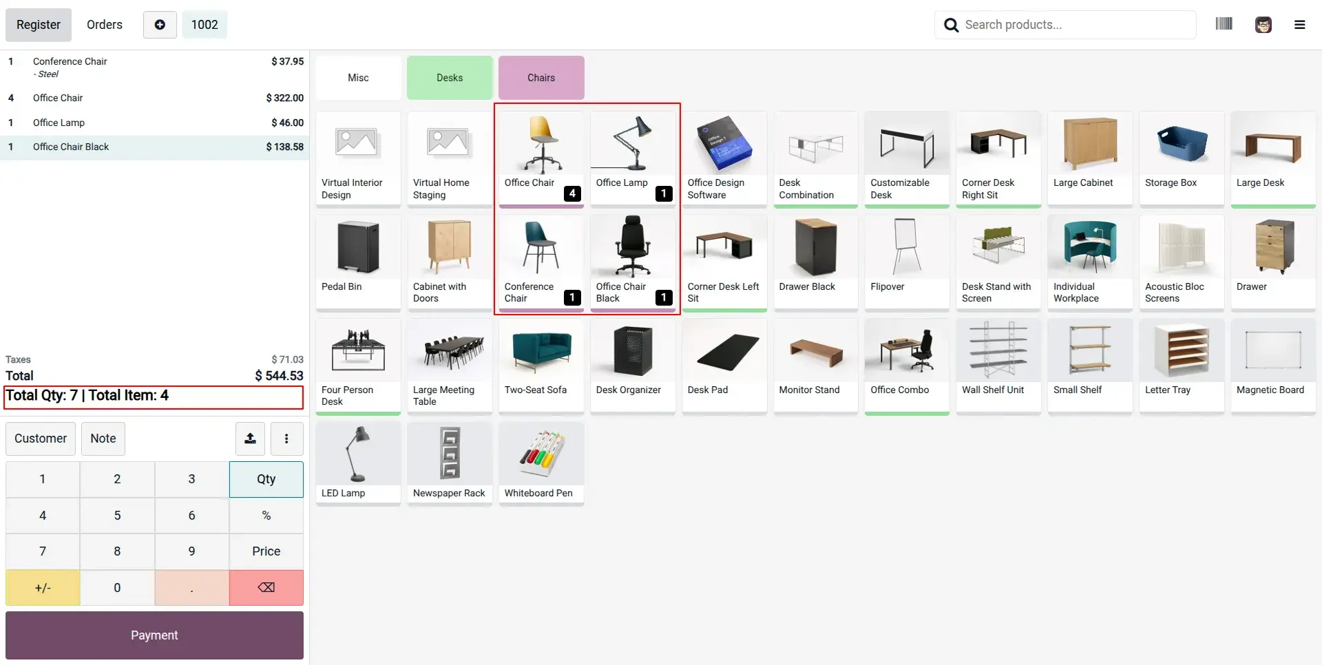
Task: Add Corner Desk Left Sit product
Action: tap(724, 263)
